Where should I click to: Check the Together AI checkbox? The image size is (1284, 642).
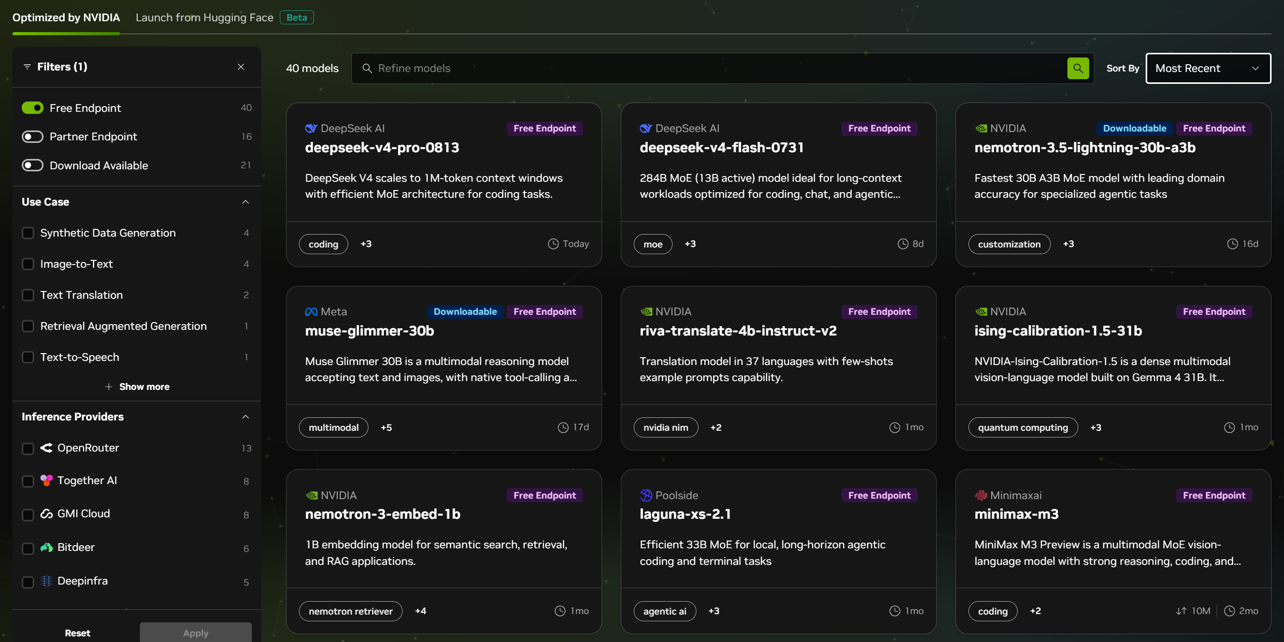28,481
